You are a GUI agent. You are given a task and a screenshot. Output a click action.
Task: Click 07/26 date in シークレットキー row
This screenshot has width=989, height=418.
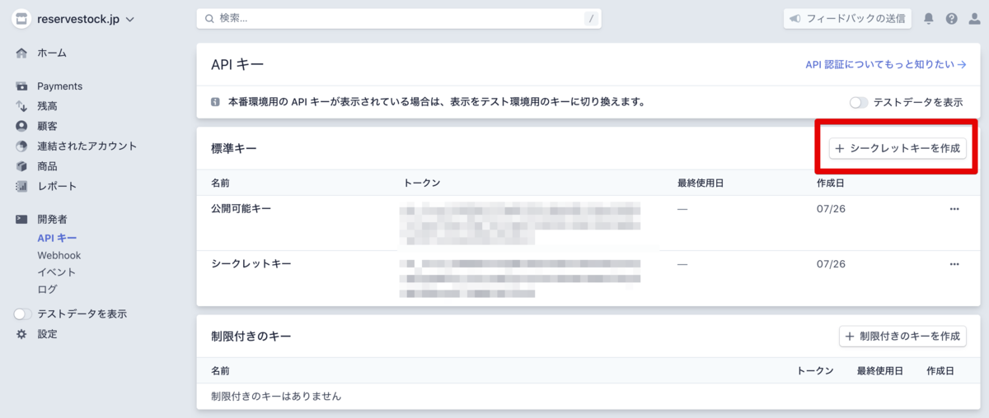(x=831, y=264)
